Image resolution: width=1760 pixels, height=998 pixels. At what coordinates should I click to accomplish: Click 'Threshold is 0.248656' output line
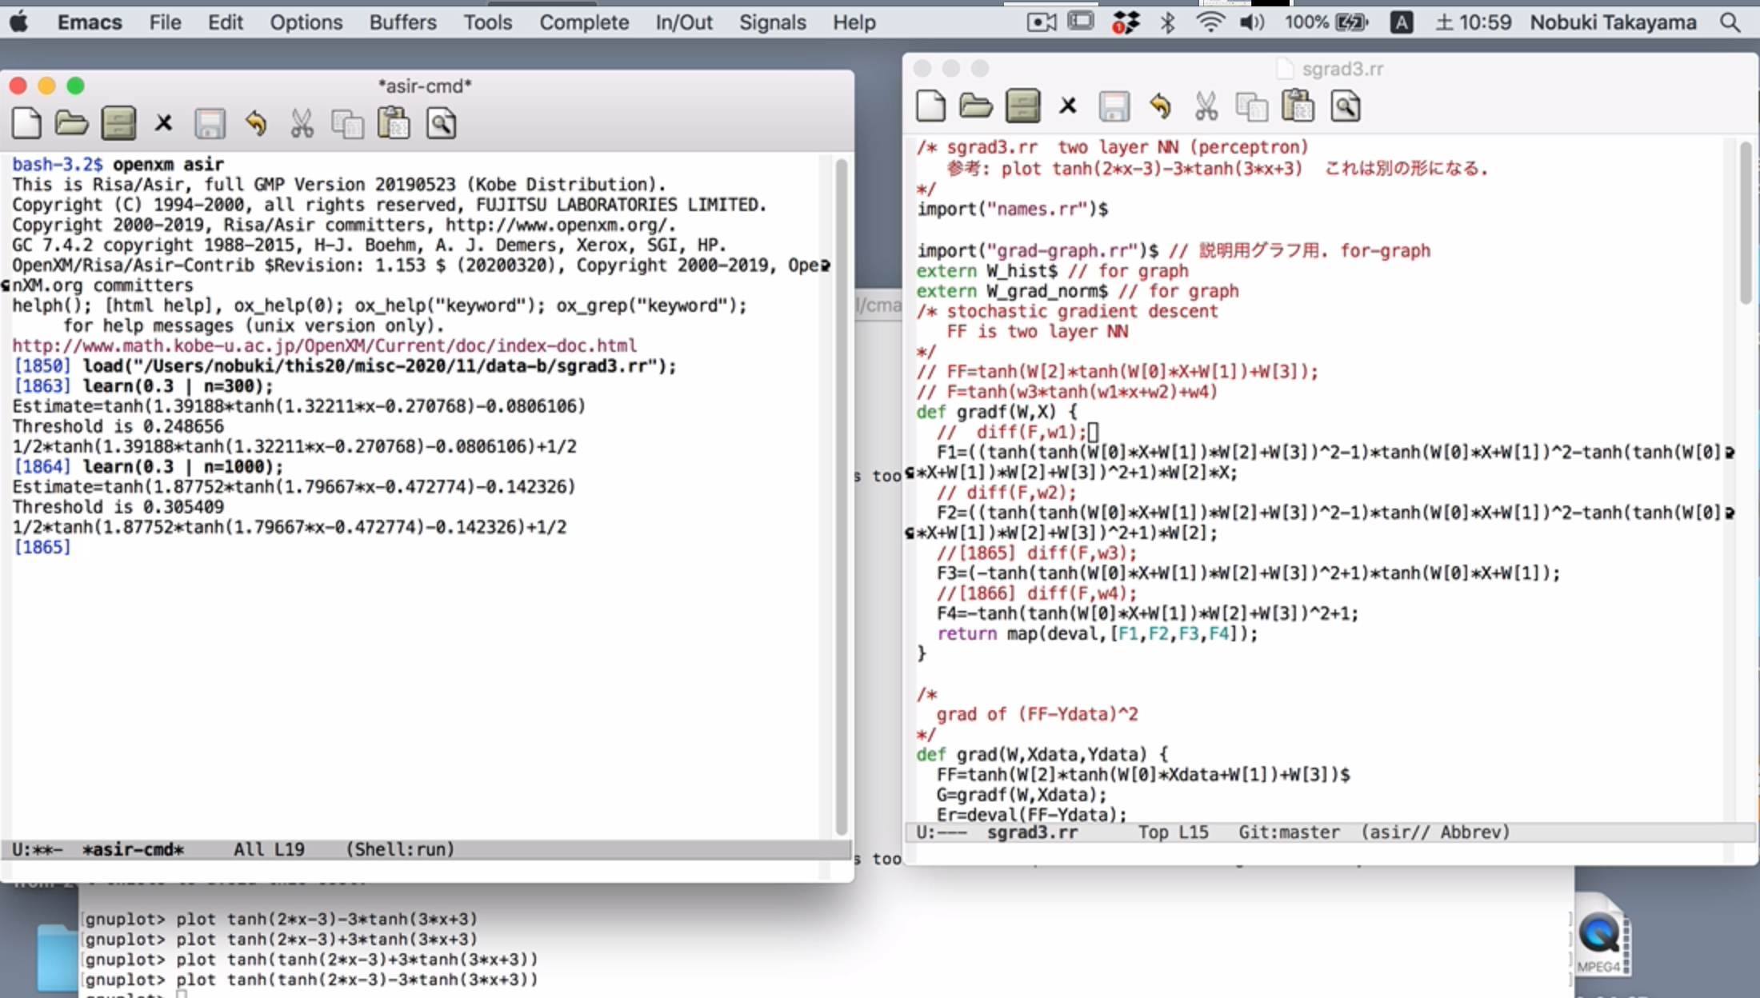pyautogui.click(x=118, y=426)
